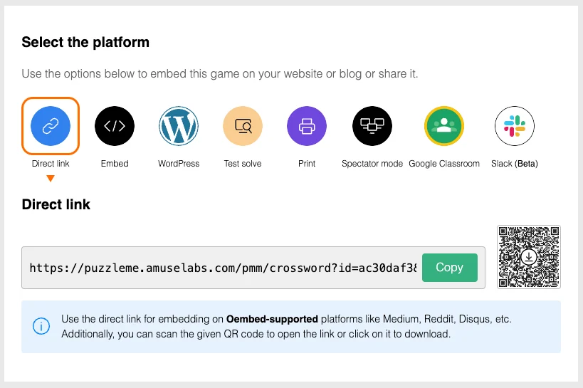Click the Spectator mode text label

(372, 164)
